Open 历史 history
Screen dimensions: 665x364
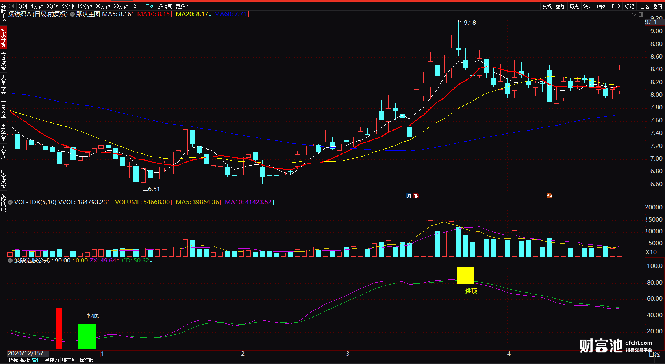point(574,6)
